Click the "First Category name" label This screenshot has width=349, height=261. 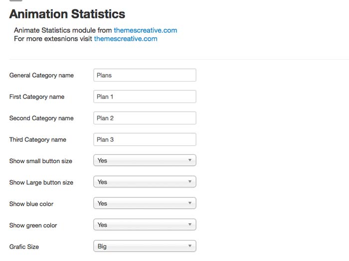coord(36,97)
